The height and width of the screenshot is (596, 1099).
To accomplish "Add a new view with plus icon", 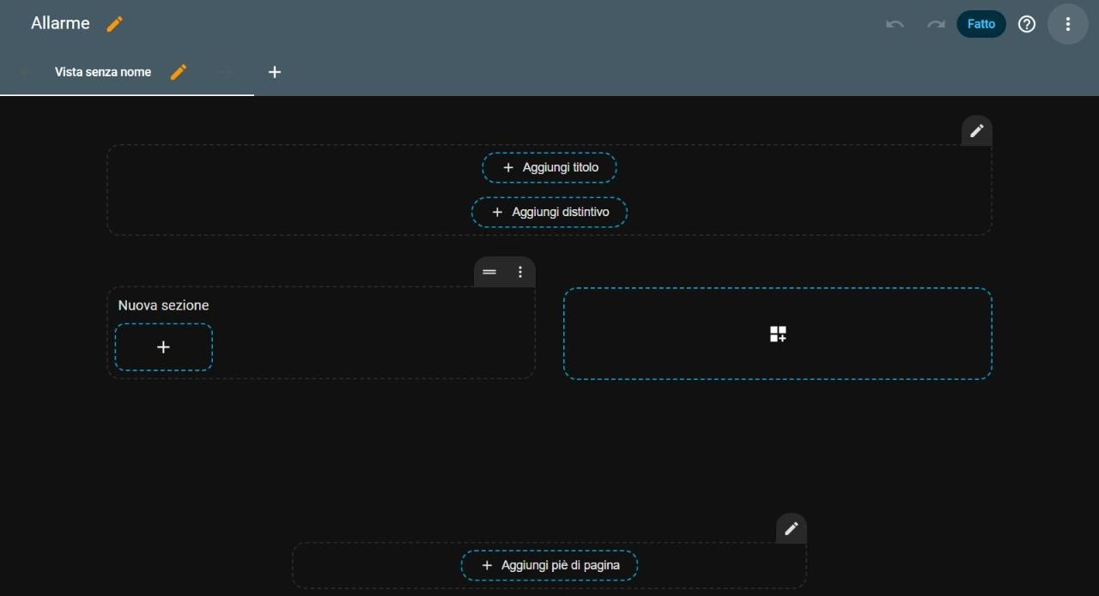I will click(x=275, y=72).
